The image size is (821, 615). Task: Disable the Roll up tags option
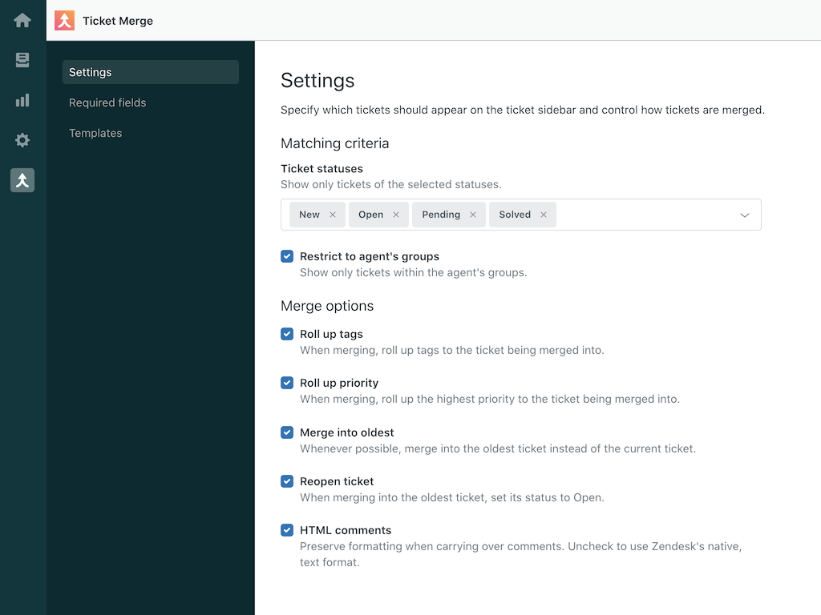coord(287,334)
